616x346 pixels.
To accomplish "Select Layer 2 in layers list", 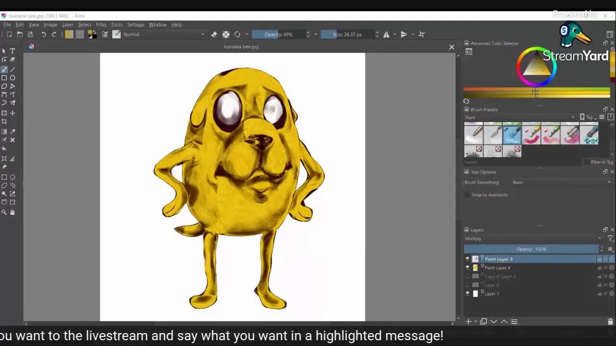I will [491, 285].
